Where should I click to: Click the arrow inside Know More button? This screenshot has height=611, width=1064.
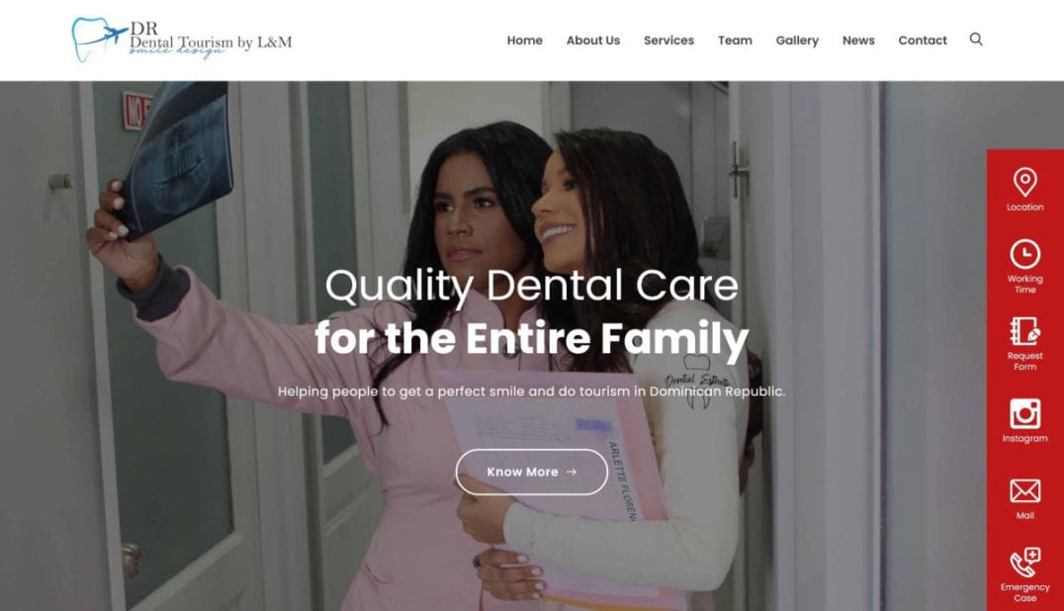pos(572,472)
